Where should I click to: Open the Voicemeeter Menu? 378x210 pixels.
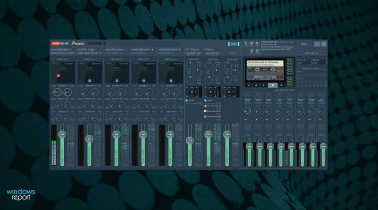pos(304,44)
